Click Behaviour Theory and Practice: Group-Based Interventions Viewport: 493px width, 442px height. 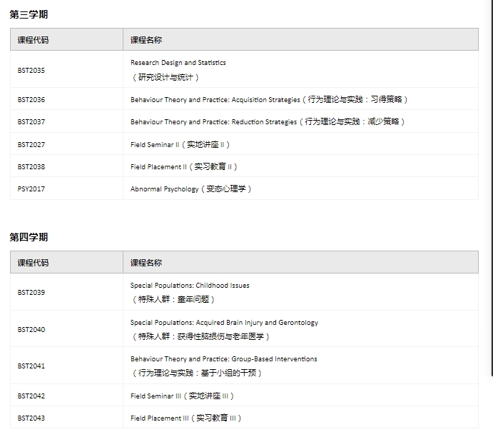(223, 359)
